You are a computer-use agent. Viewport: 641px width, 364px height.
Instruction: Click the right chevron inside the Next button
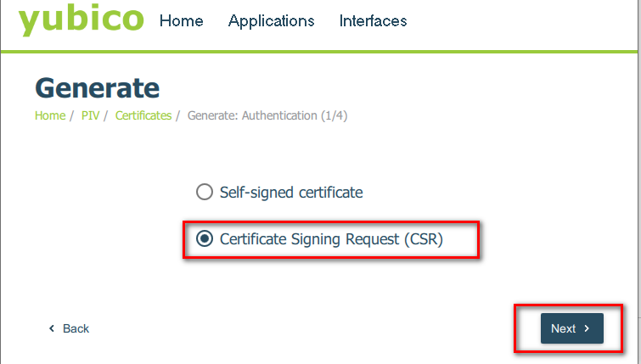coord(587,328)
